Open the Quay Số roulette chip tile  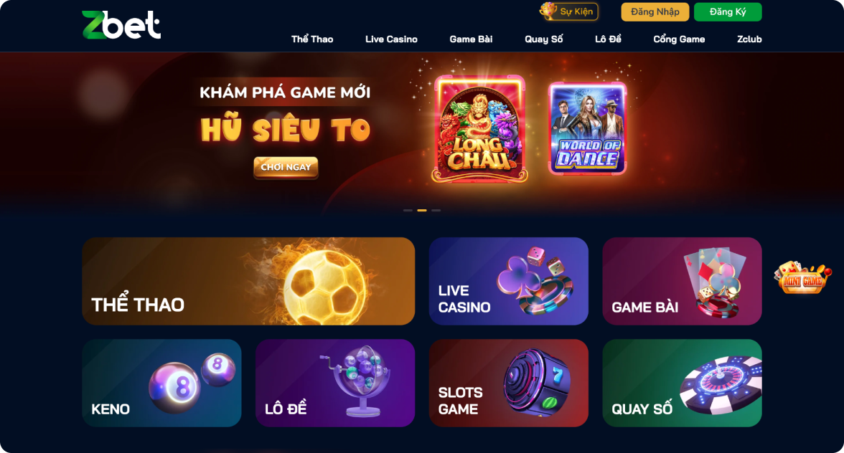[x=682, y=383]
